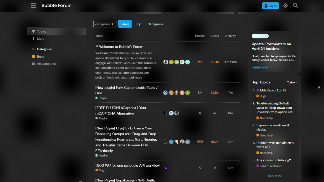Open Need help badge under Expression result

pos(265,135)
